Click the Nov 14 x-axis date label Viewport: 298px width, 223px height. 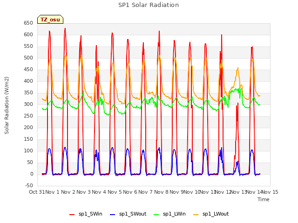click(254, 192)
